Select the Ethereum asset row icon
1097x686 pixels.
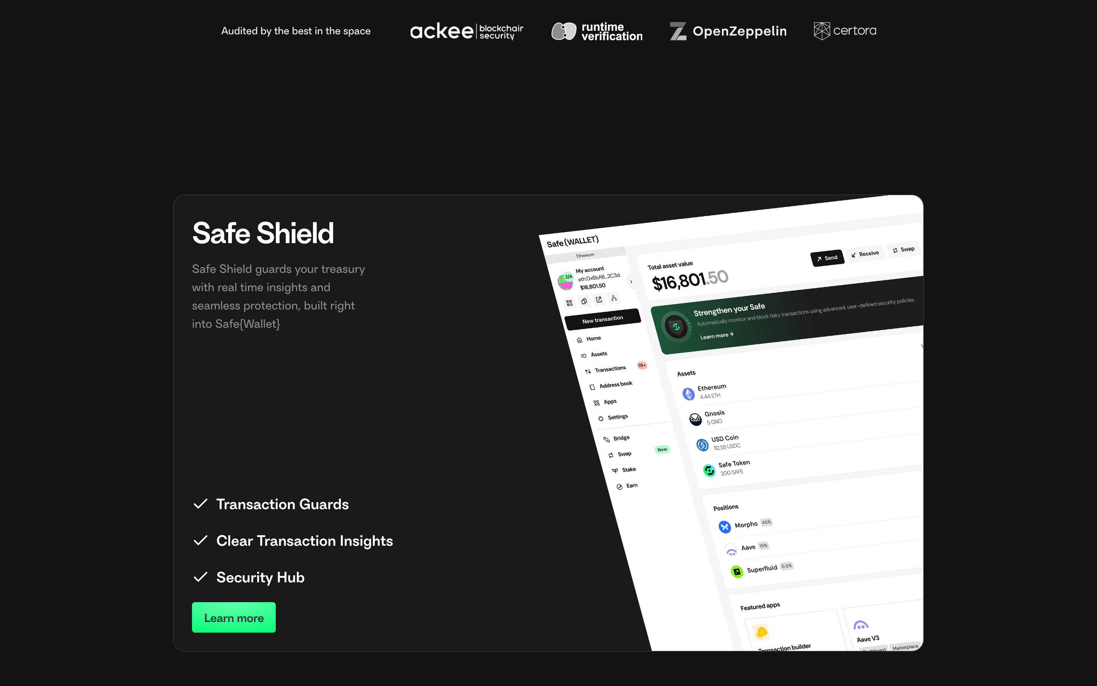click(689, 394)
